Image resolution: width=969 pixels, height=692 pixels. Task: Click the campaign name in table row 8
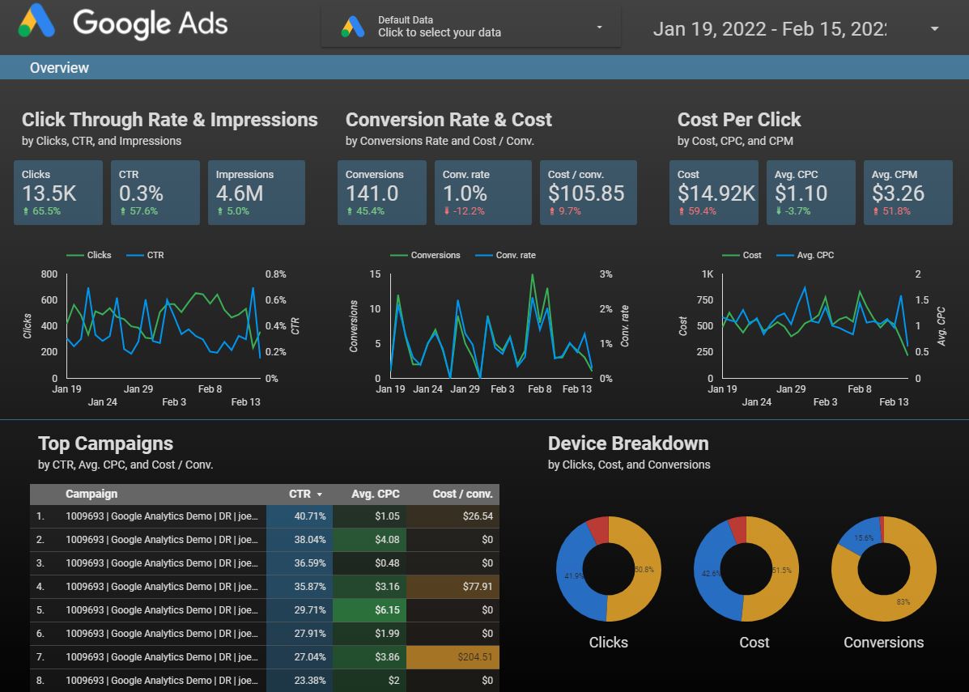click(162, 680)
